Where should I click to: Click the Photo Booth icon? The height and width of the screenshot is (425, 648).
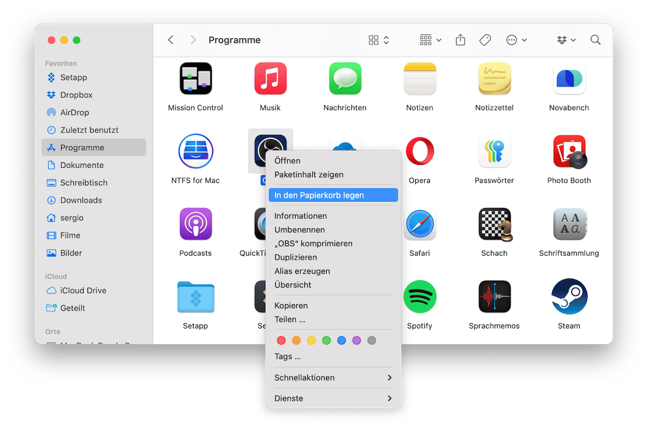click(x=569, y=152)
